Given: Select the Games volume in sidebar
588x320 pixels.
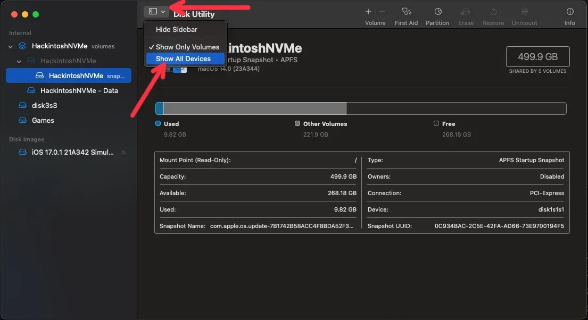Looking at the screenshot, I should pyautogui.click(x=43, y=121).
